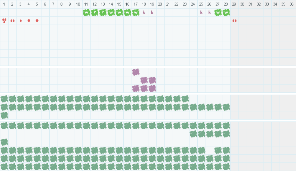Click the purple 'k' marker on day 26

click(210, 13)
